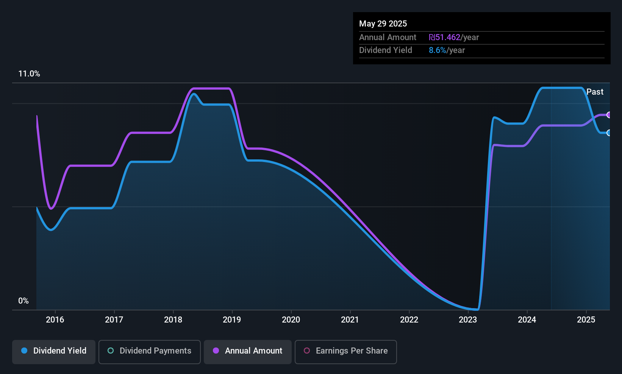Screen dimensions: 622x374
Task: Click the 2017 x-axis label
Action: point(114,319)
